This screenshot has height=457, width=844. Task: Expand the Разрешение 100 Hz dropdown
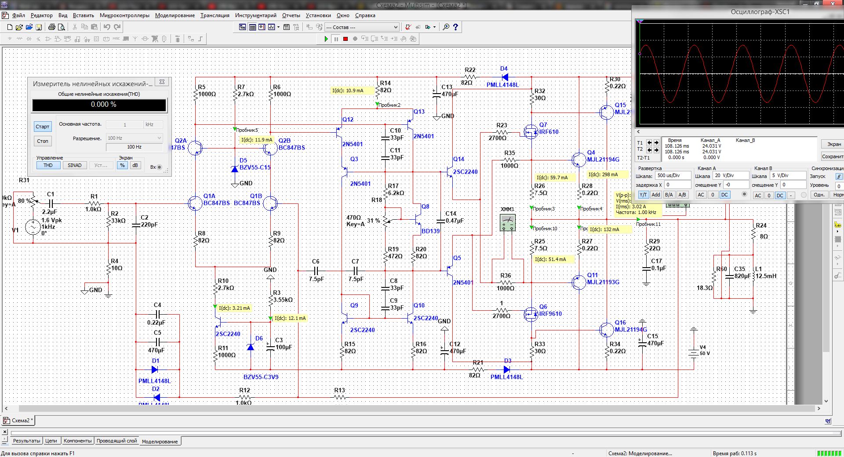pyautogui.click(x=159, y=138)
